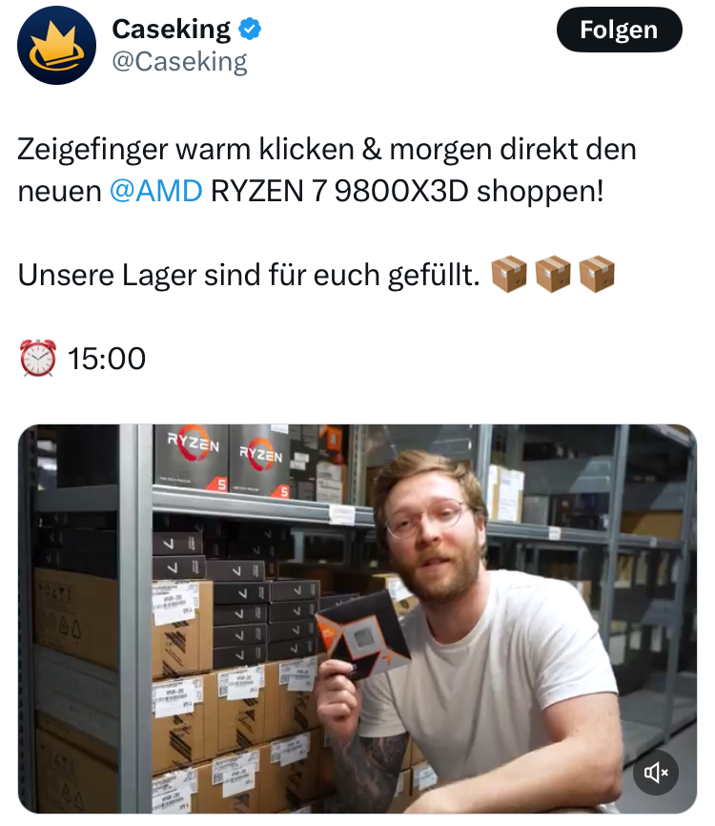The image size is (715, 826).
Task: Click the bold Caseking display name
Action: tap(171, 29)
